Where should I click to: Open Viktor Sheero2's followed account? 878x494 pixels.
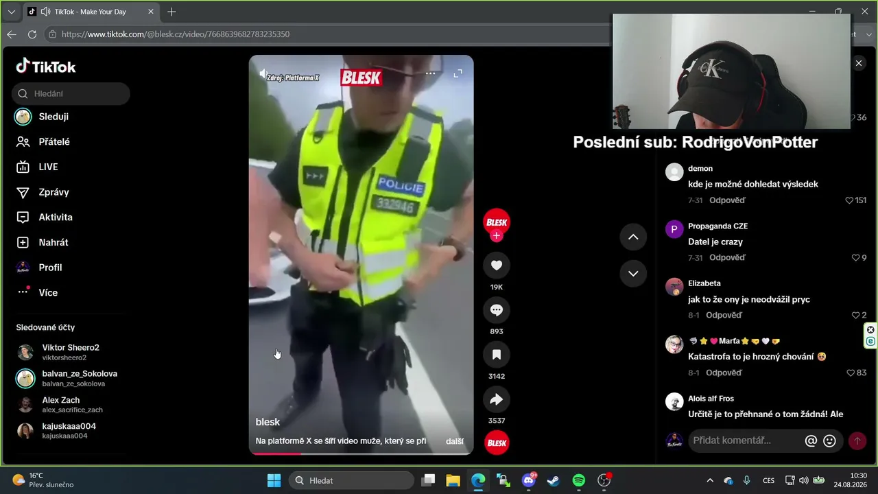[71, 352]
